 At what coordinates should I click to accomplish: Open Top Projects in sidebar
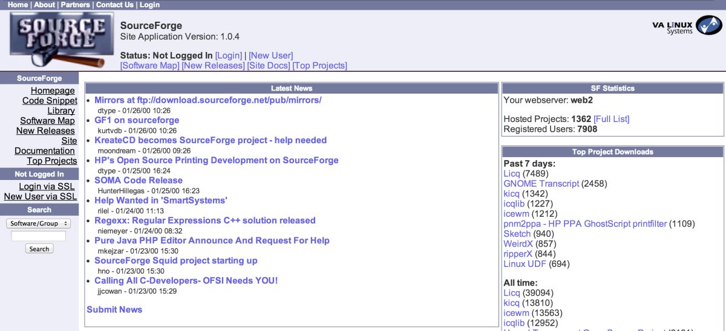click(x=52, y=161)
